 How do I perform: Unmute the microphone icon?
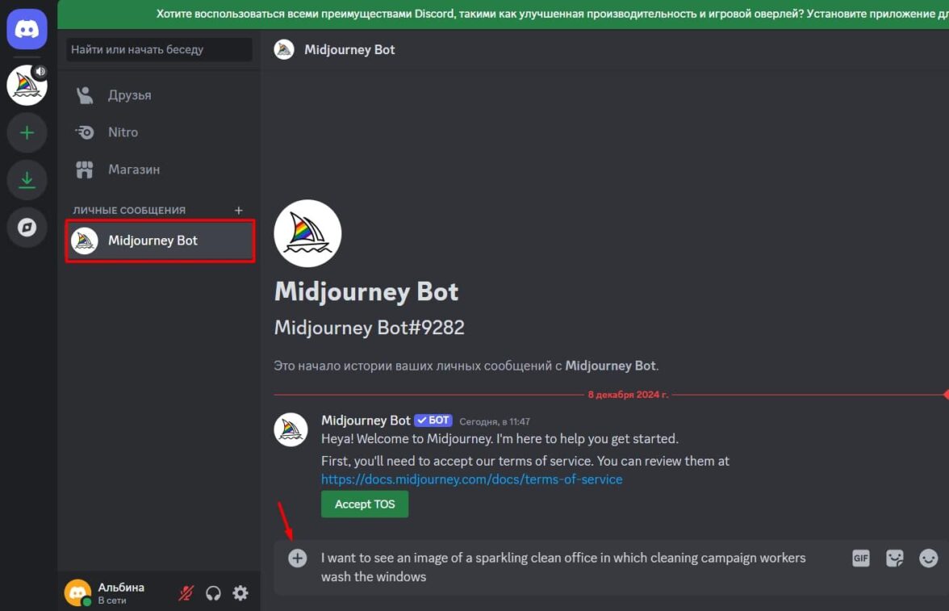[186, 592]
